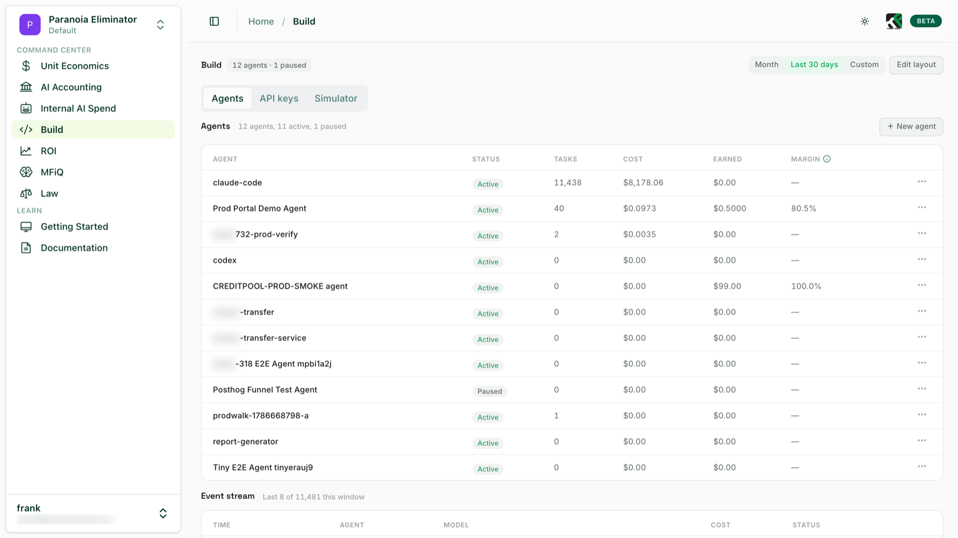Open more options for claude-code row

coord(922,182)
